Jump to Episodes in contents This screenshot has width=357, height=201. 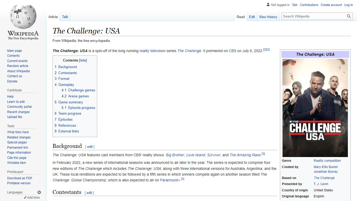coord(65,120)
